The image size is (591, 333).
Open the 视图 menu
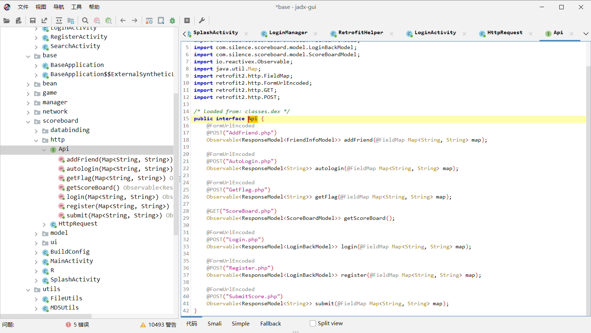pos(41,7)
